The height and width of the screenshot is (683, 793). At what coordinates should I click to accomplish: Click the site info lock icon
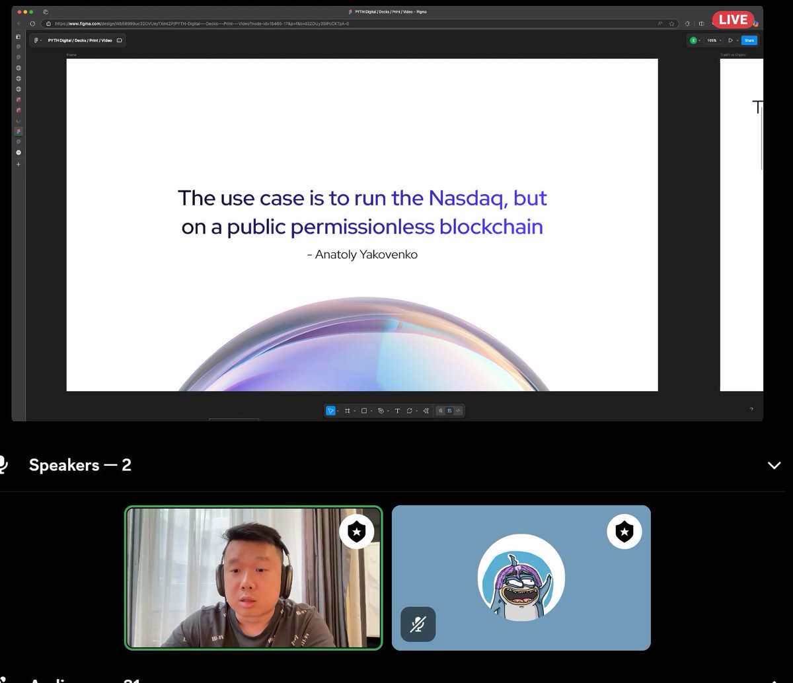point(48,23)
